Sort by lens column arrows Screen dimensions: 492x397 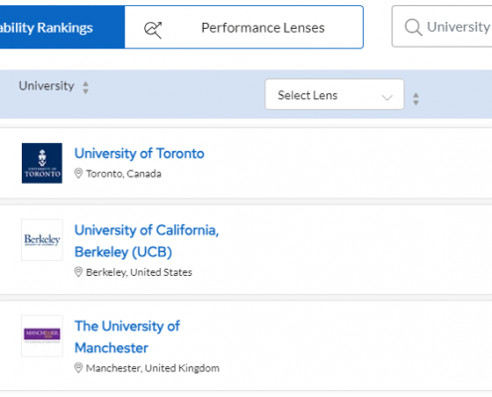(416, 99)
